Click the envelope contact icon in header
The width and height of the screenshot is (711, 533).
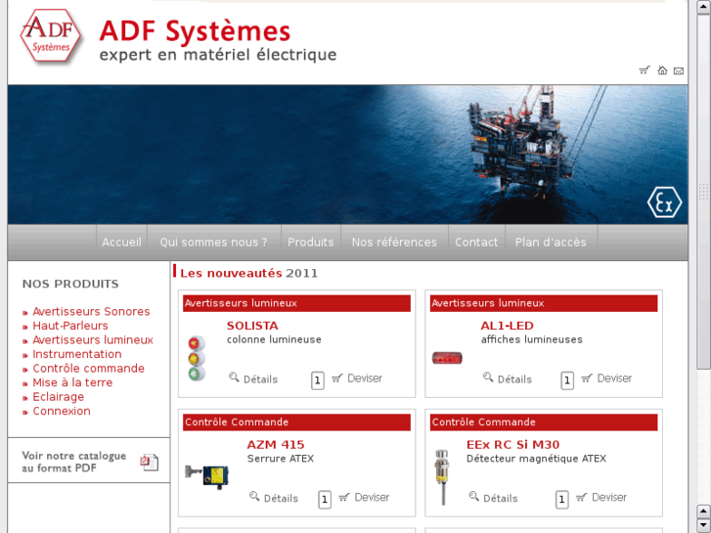(679, 70)
